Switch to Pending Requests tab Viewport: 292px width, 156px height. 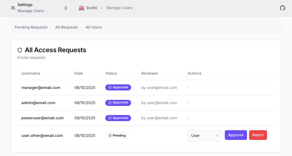31,27
